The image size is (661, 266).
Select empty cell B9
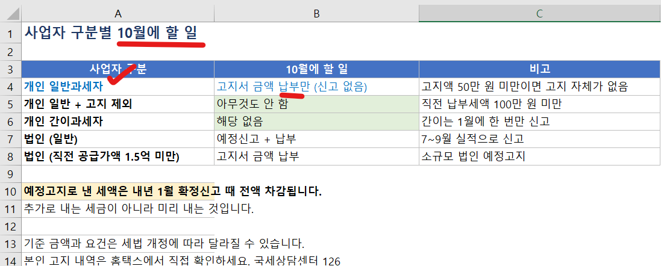point(316,174)
